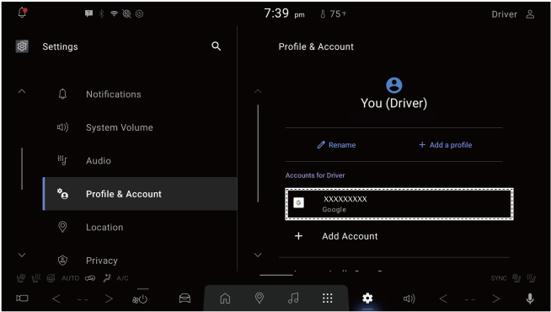Click Add a profile link
This screenshot has width=551, height=312.
[445, 145]
